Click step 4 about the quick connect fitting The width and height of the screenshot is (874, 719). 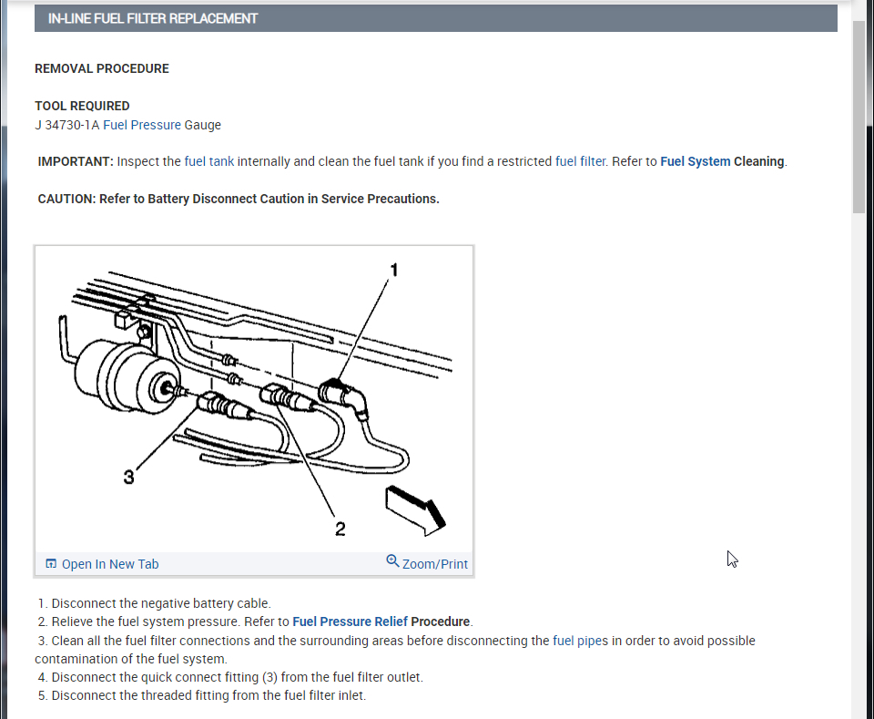[230, 677]
